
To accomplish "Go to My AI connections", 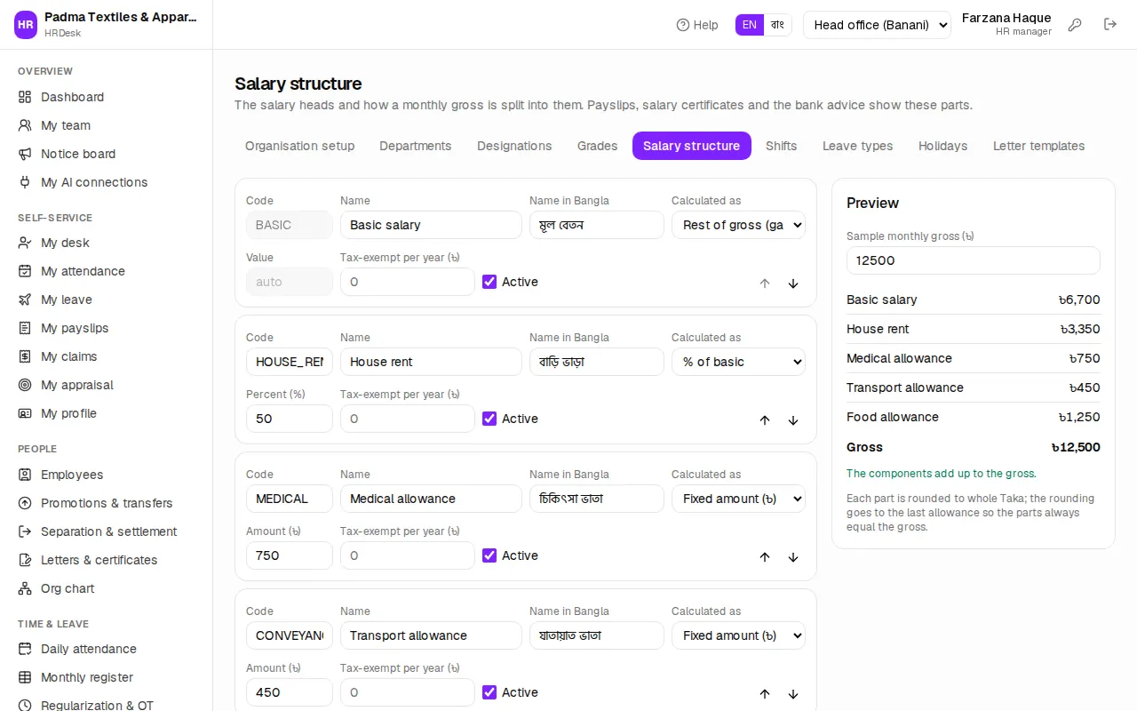I will (x=107, y=182).
